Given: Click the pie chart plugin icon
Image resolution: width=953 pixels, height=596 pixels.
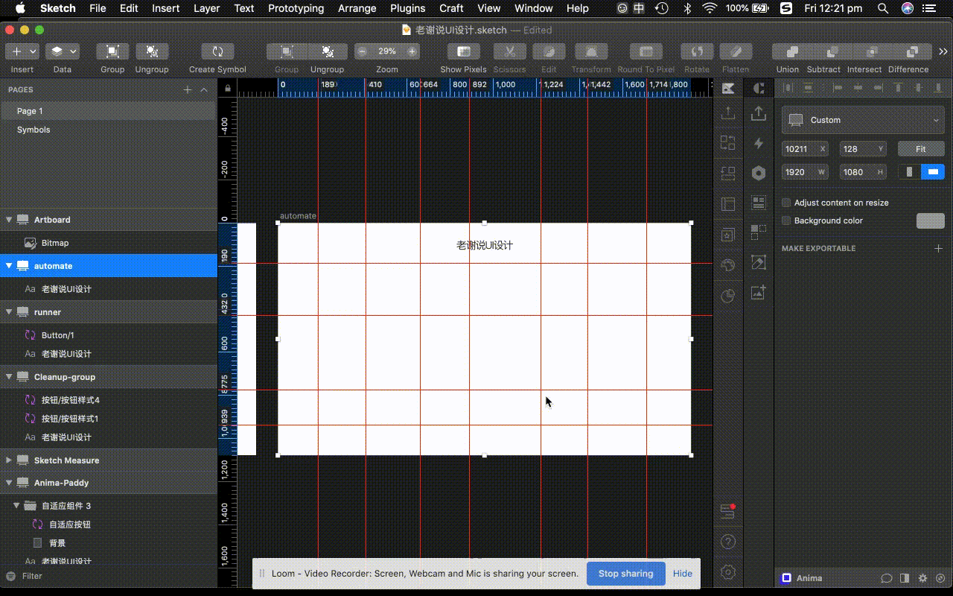Looking at the screenshot, I should click(728, 296).
